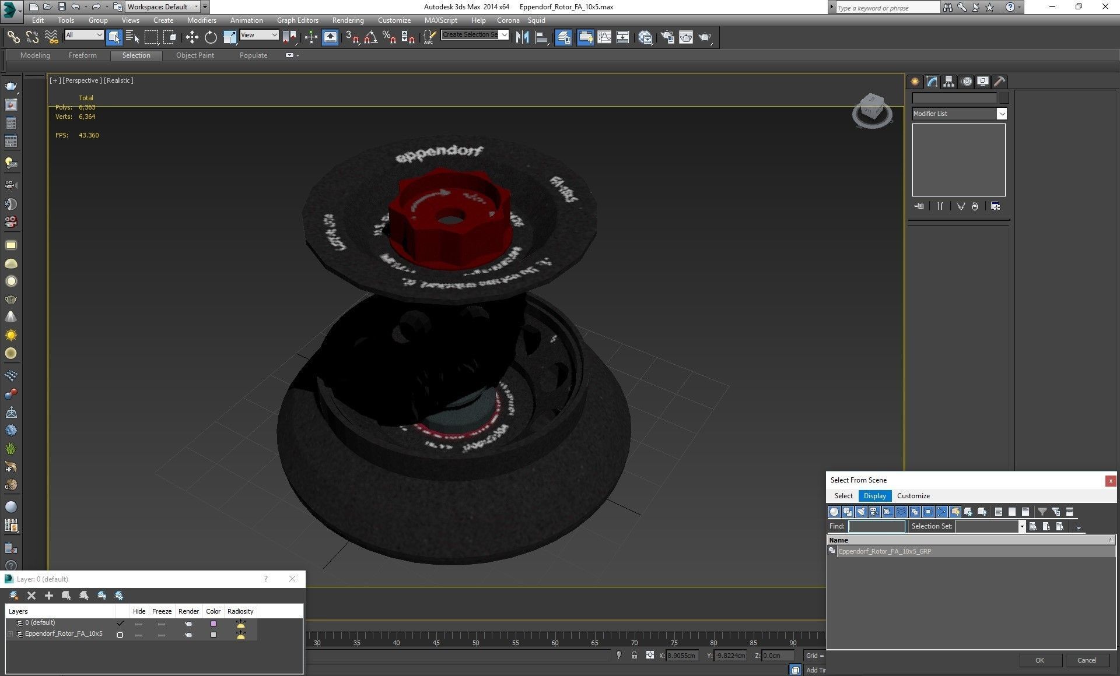Select the Bind to Space Warp tool
This screenshot has height=676, width=1120.
point(51,37)
